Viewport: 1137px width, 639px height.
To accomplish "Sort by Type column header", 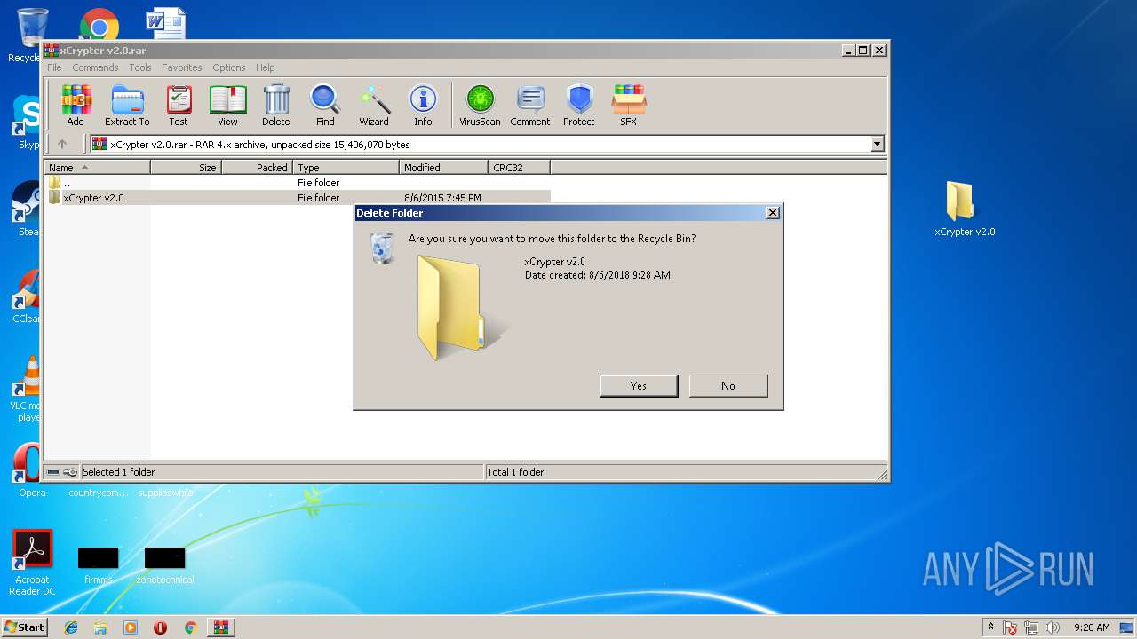I will coord(346,167).
